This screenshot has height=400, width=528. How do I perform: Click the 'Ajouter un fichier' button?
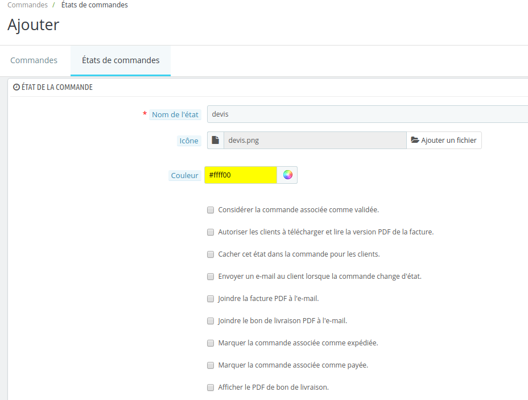pos(444,140)
